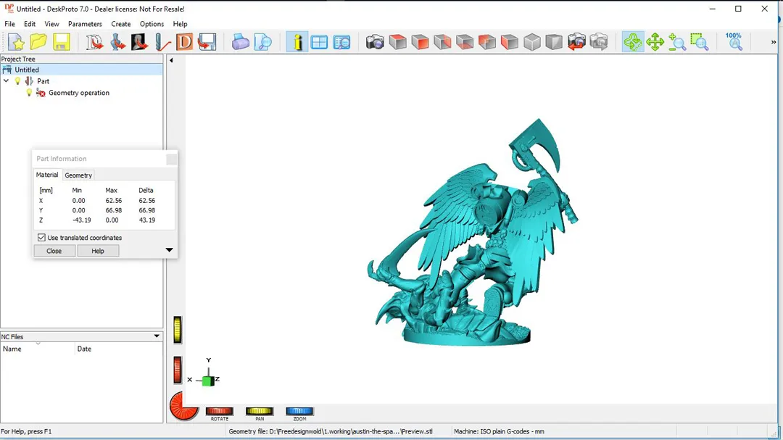Activate the green four-arrow pan mode
The height and width of the screenshot is (440, 783).
pos(655,42)
